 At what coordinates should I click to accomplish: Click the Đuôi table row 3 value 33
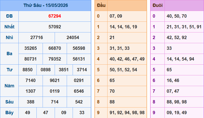[169, 48]
